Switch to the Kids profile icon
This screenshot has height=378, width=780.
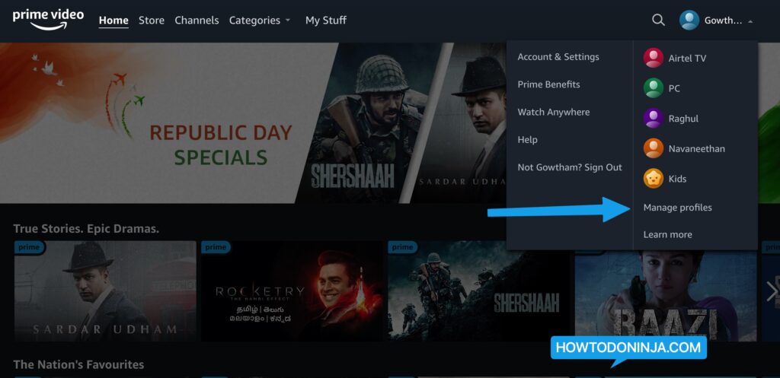(x=653, y=178)
